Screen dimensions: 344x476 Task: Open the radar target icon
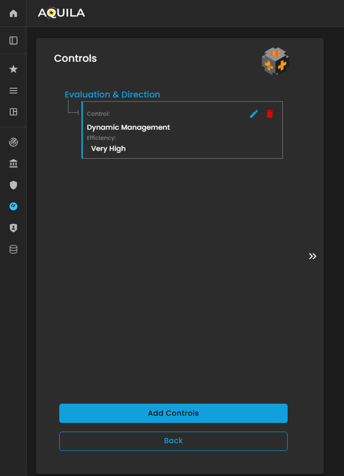(x=13, y=142)
